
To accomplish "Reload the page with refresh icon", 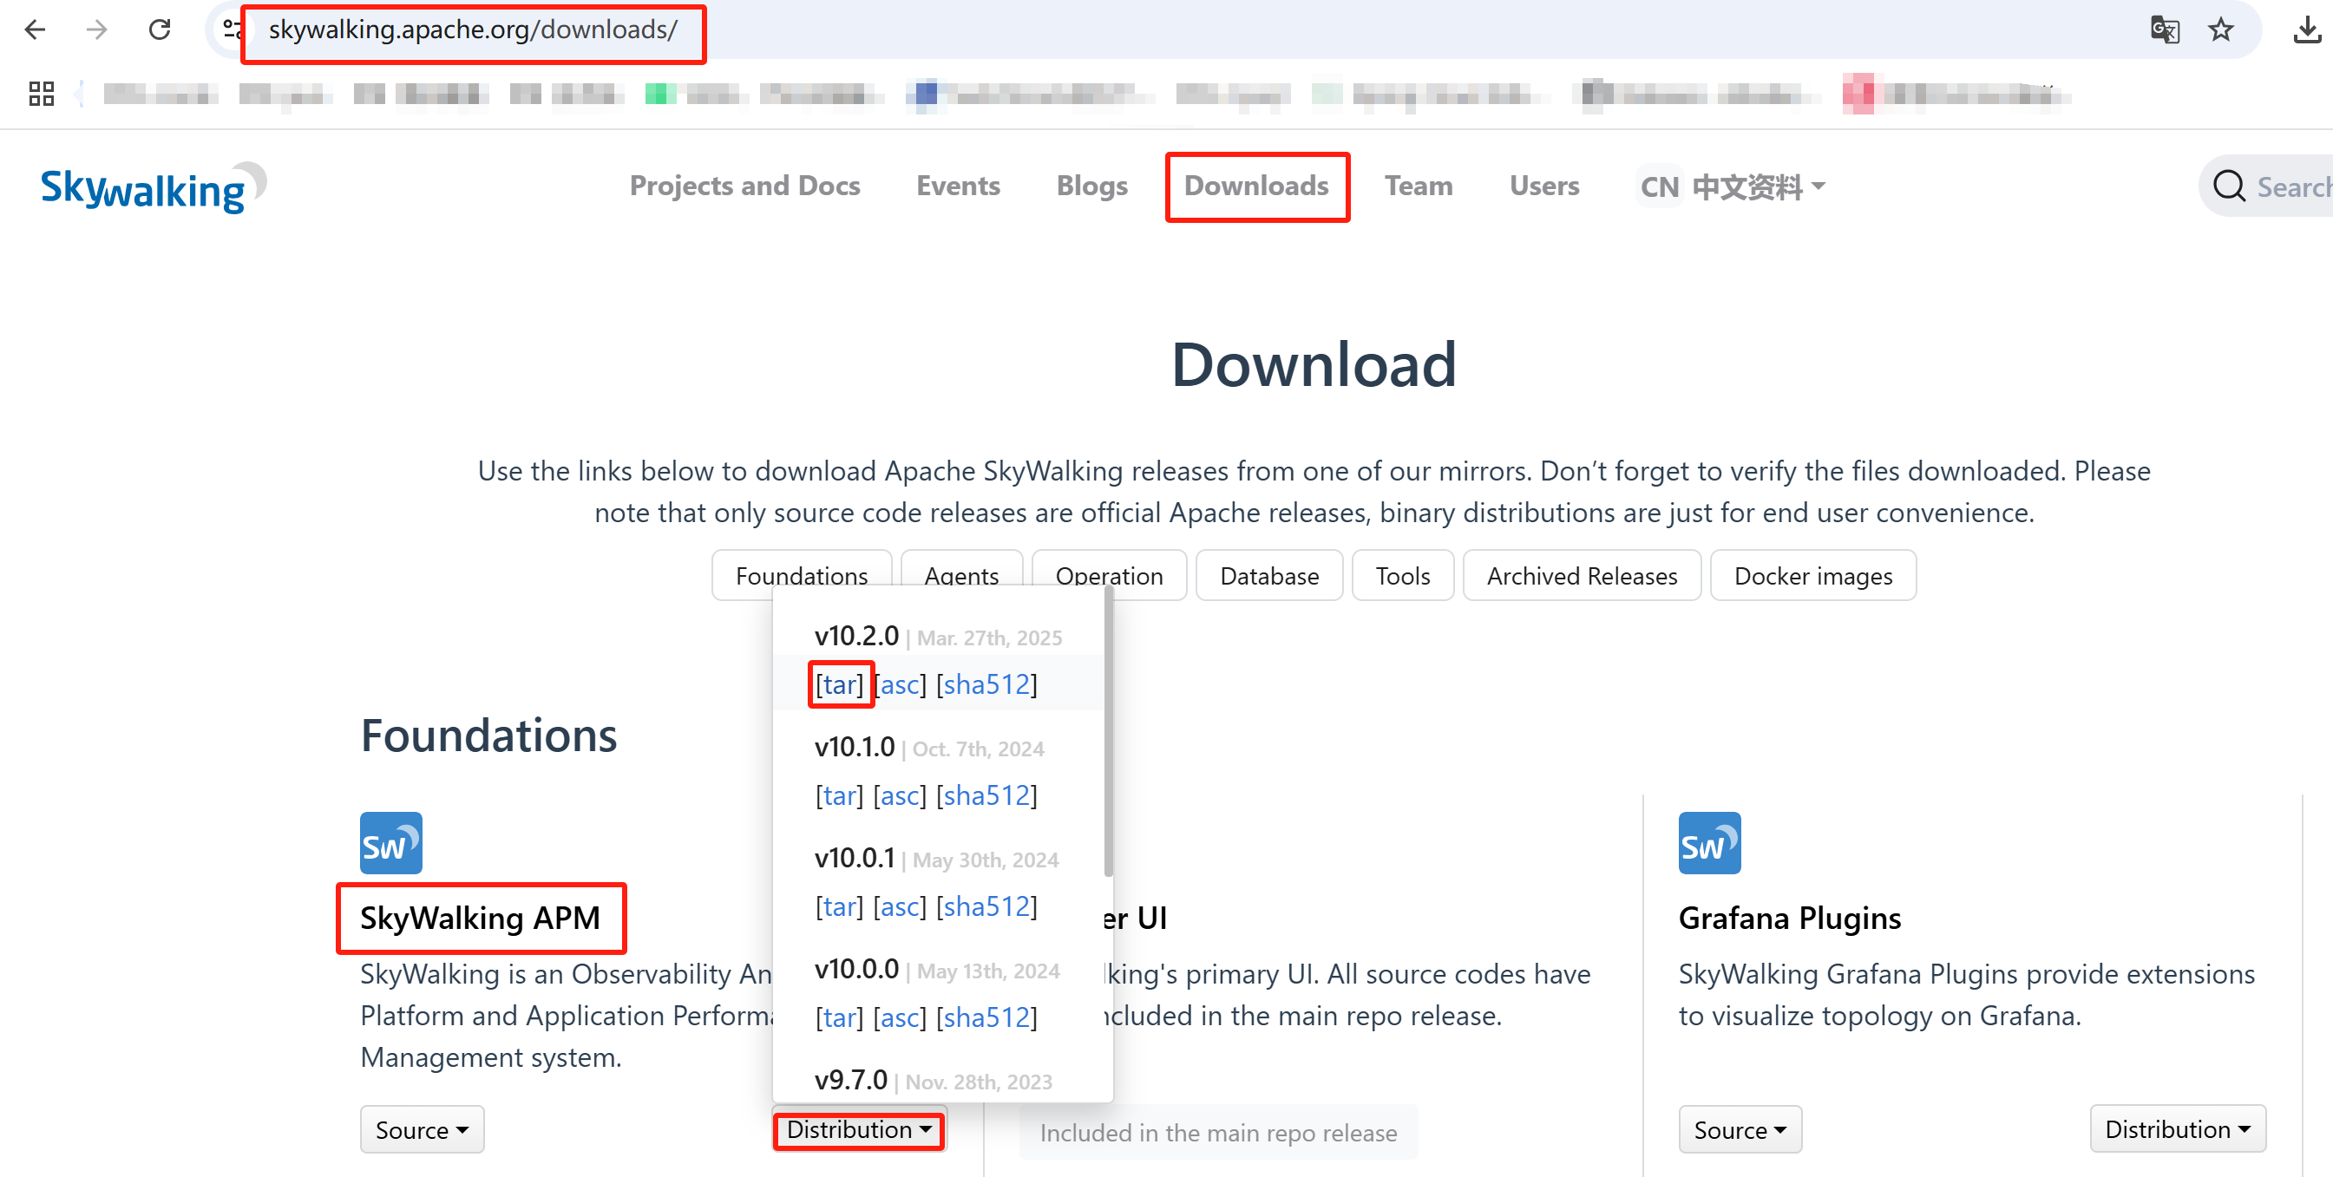I will pyautogui.click(x=160, y=29).
